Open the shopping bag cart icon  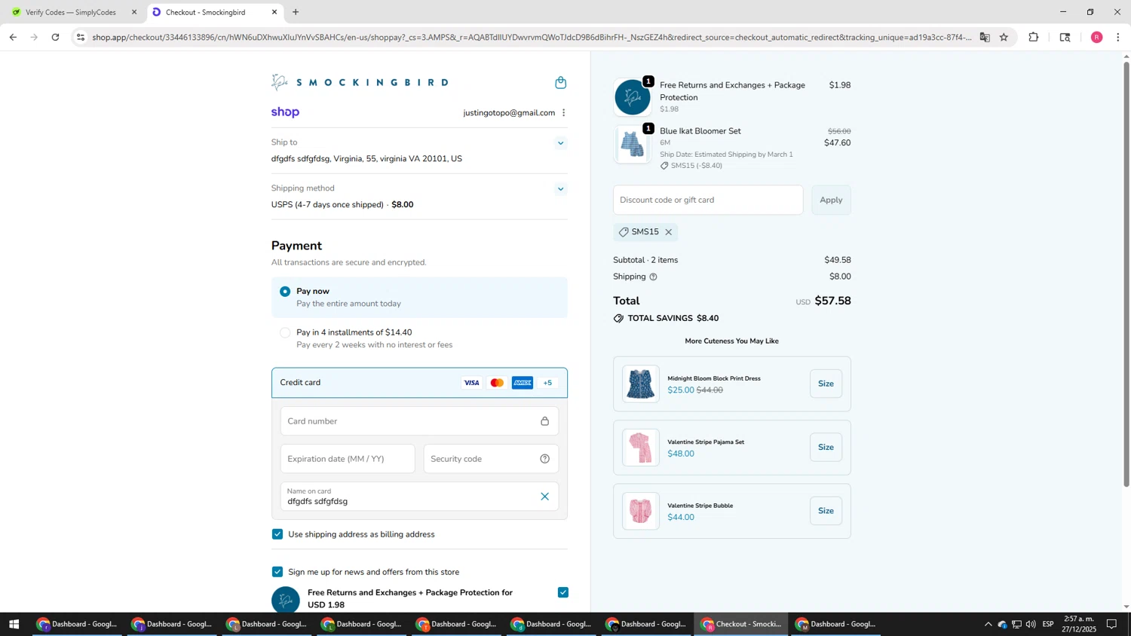560,82
